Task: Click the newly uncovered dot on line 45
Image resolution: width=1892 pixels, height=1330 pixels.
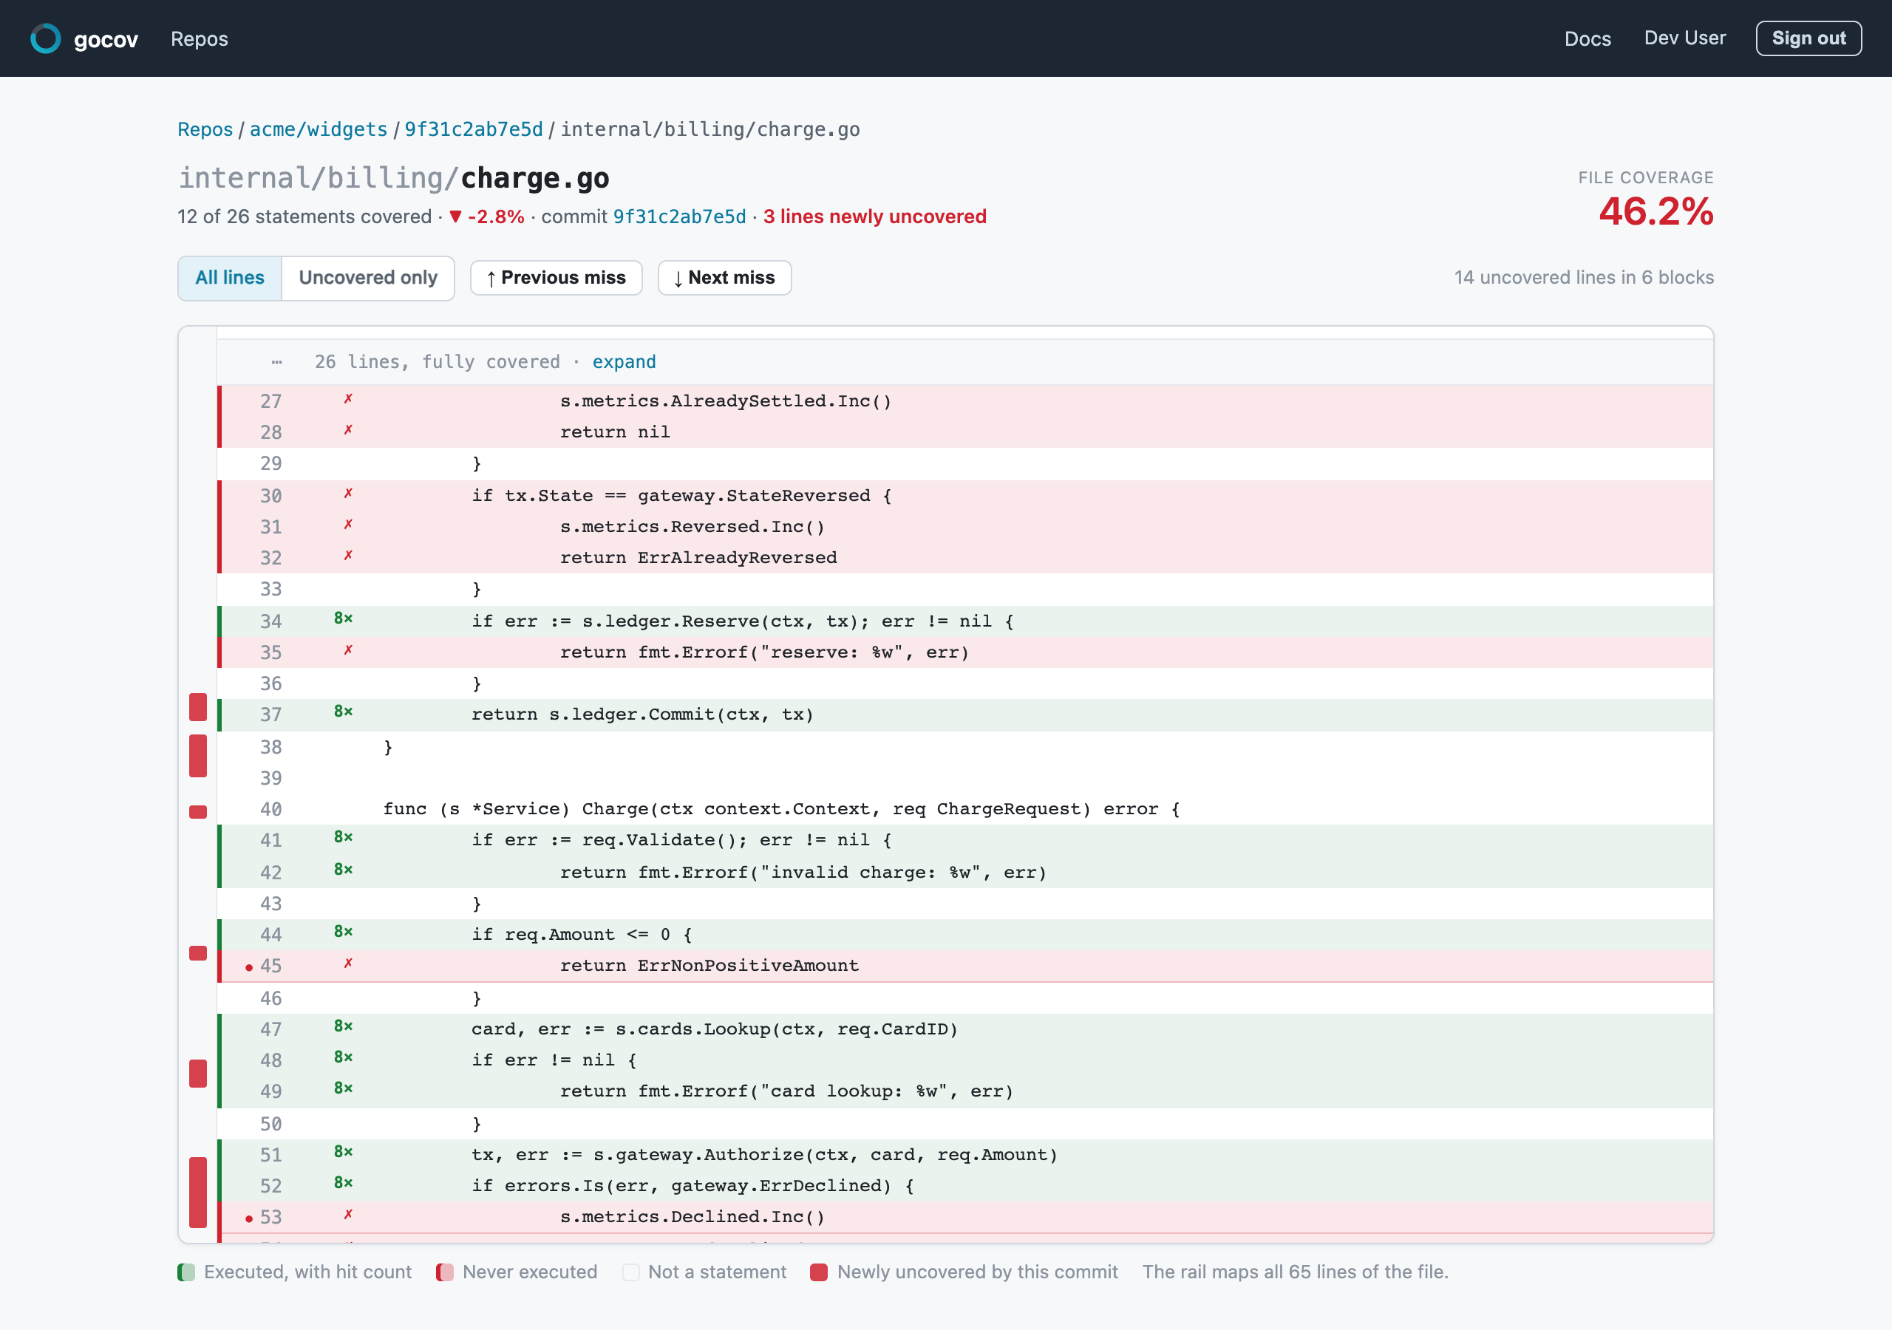Action: pyautogui.click(x=249, y=968)
